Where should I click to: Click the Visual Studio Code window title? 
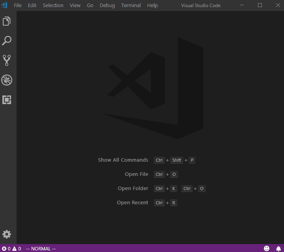pos(201,6)
